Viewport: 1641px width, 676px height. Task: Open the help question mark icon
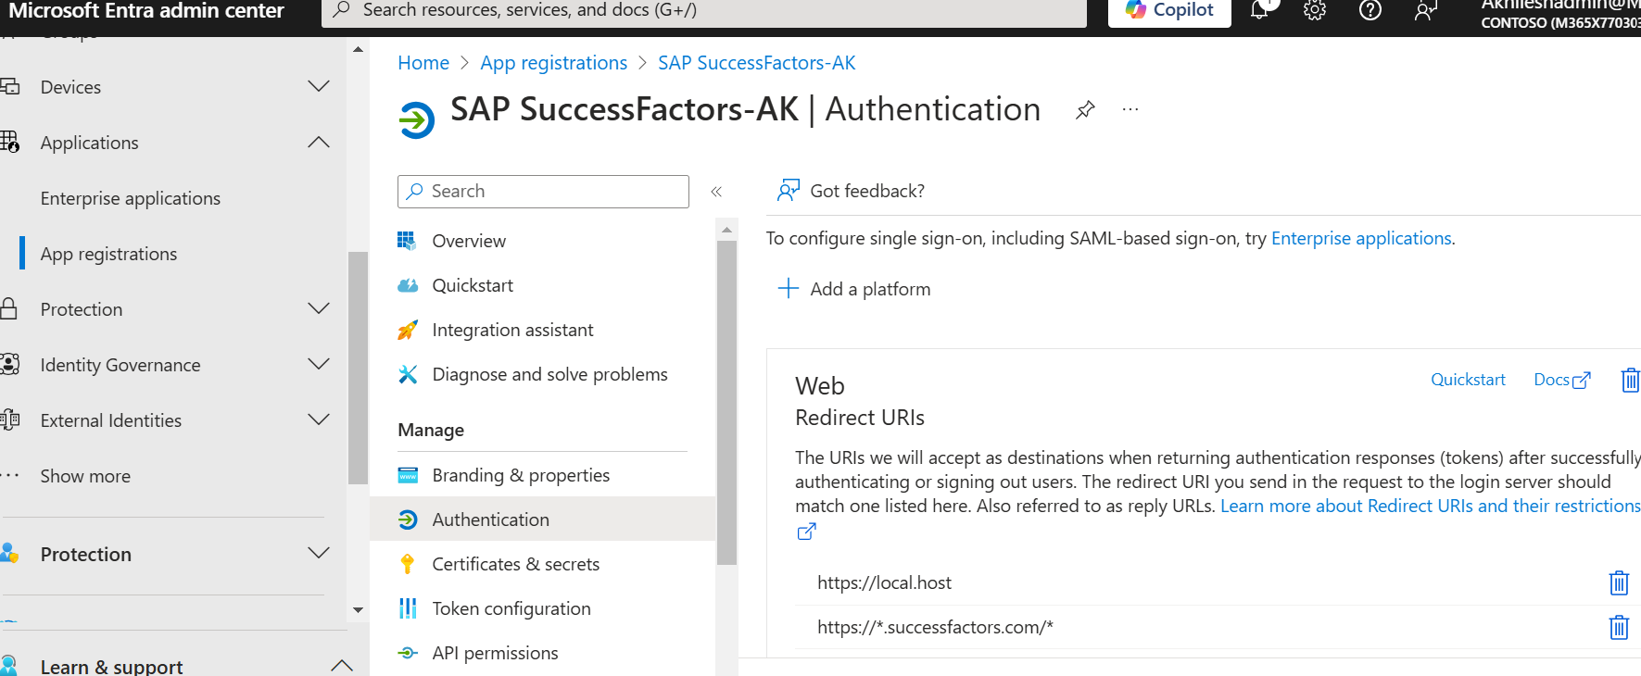tap(1370, 10)
